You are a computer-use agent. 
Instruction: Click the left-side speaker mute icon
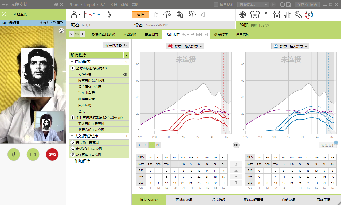pyautogui.click(x=203, y=15)
